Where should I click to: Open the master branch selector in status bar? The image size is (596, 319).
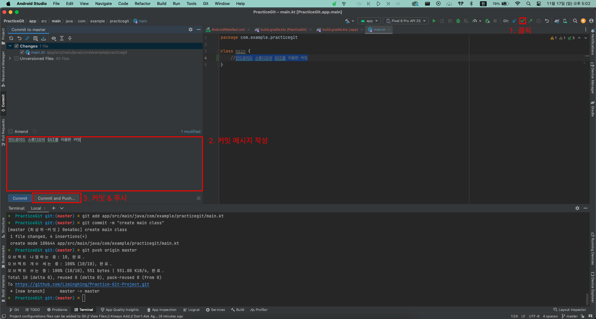(570, 316)
